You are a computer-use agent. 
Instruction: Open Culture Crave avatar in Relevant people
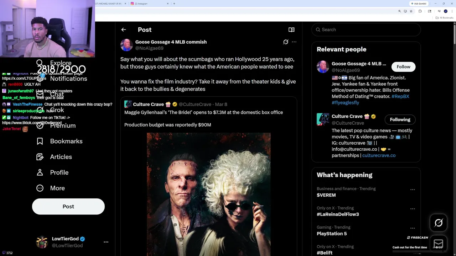tap(323, 119)
